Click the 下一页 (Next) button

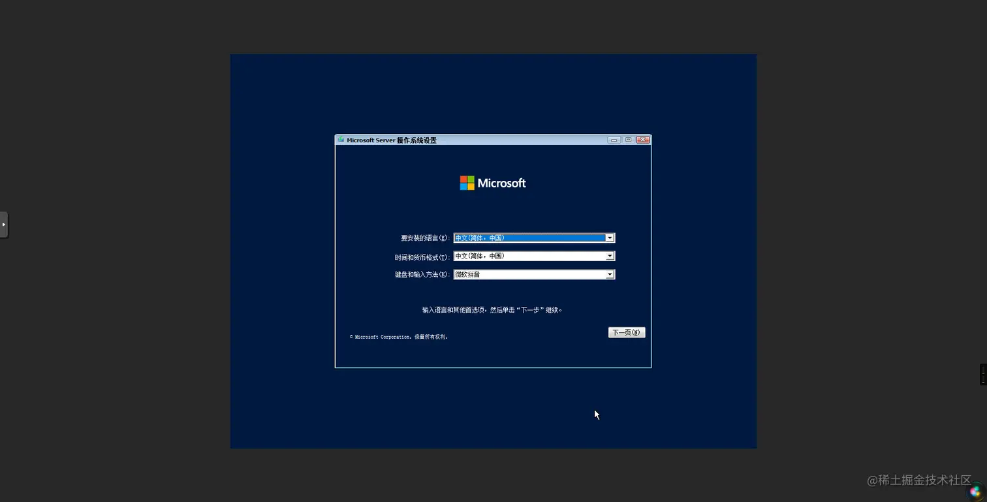(x=627, y=333)
